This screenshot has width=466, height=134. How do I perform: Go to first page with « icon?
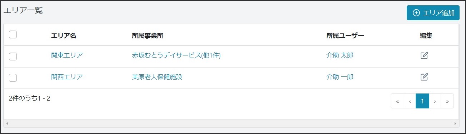(397, 101)
